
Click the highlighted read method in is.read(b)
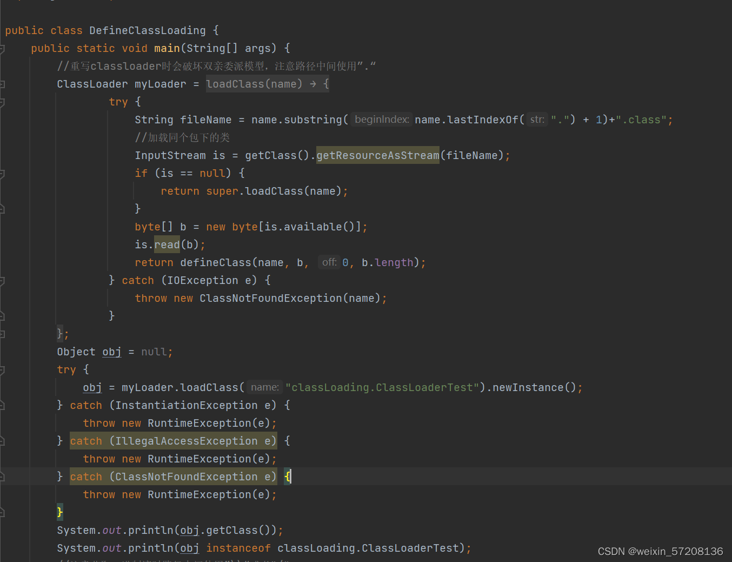167,244
